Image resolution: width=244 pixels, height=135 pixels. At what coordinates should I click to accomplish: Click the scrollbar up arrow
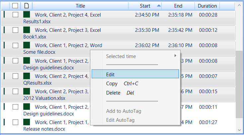pos(239,5)
